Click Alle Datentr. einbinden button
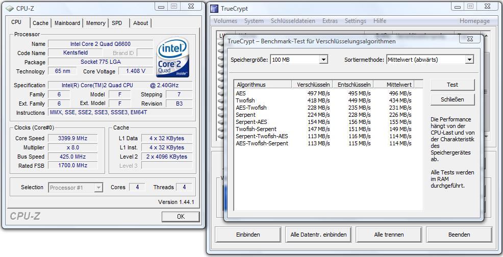Viewport: 503px width, 257px height. click(x=318, y=235)
